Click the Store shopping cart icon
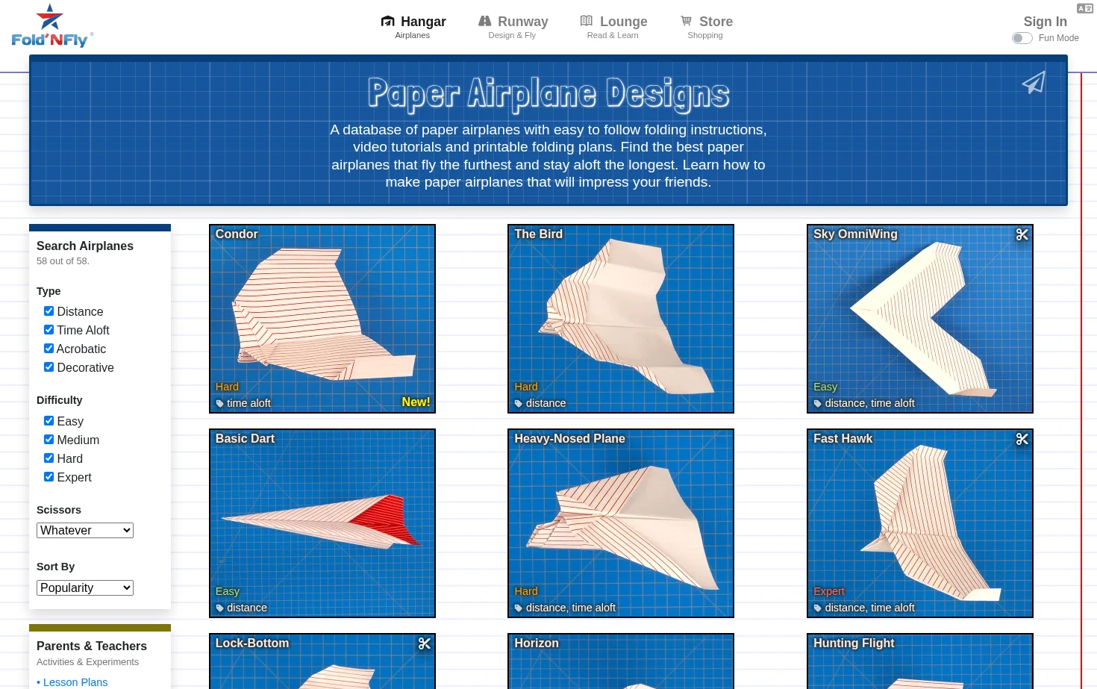Screen dimensions: 1097x689 (687, 21)
